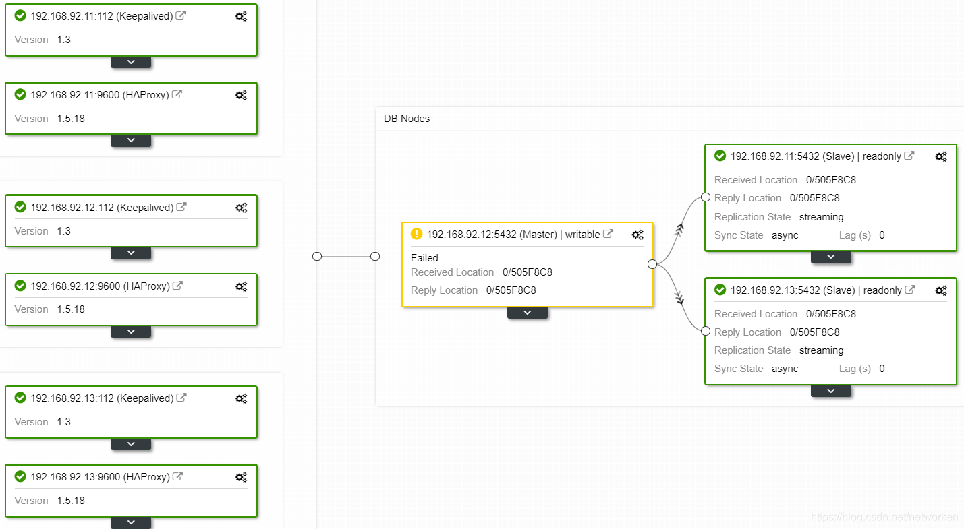Click the 'Failed.' status text
Viewport: 964px width, 529px height.
tap(426, 257)
